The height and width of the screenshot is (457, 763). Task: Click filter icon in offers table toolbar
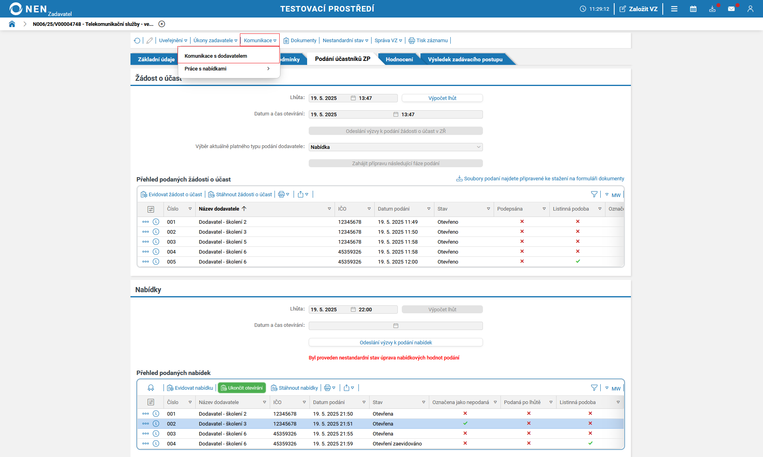(x=594, y=388)
